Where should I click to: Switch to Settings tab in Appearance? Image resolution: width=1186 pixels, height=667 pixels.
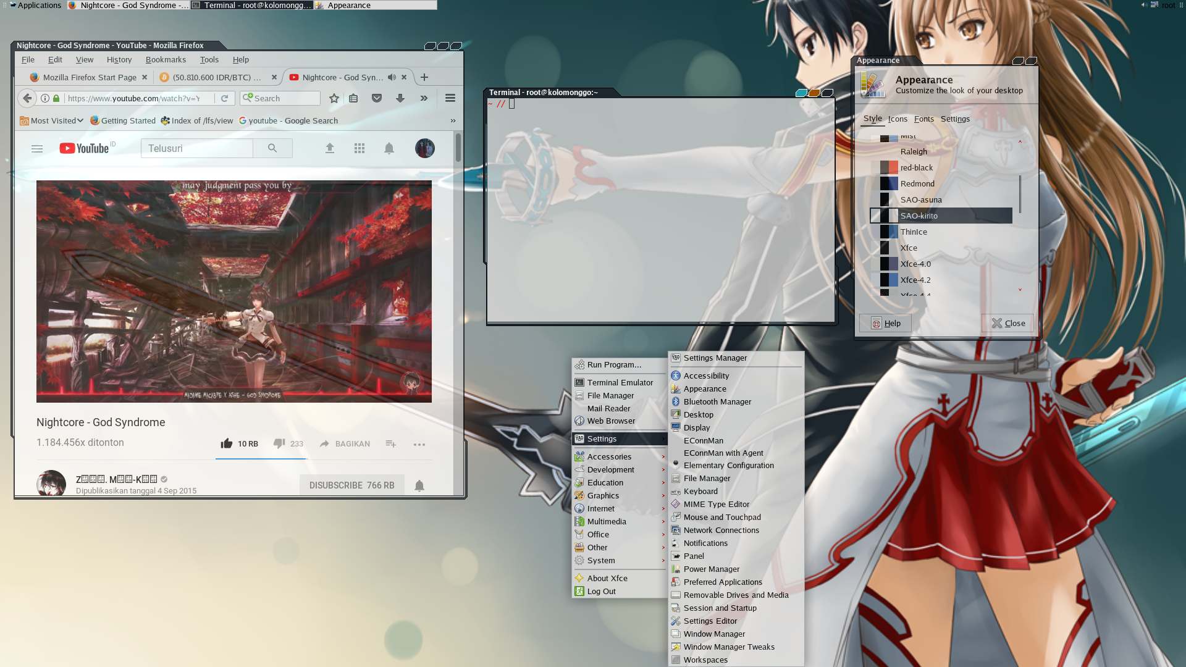point(955,119)
